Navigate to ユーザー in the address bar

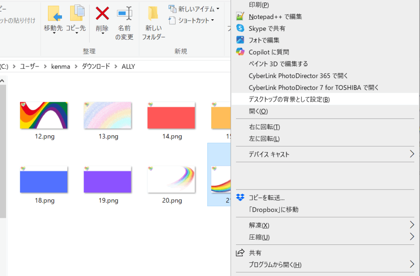click(x=30, y=66)
